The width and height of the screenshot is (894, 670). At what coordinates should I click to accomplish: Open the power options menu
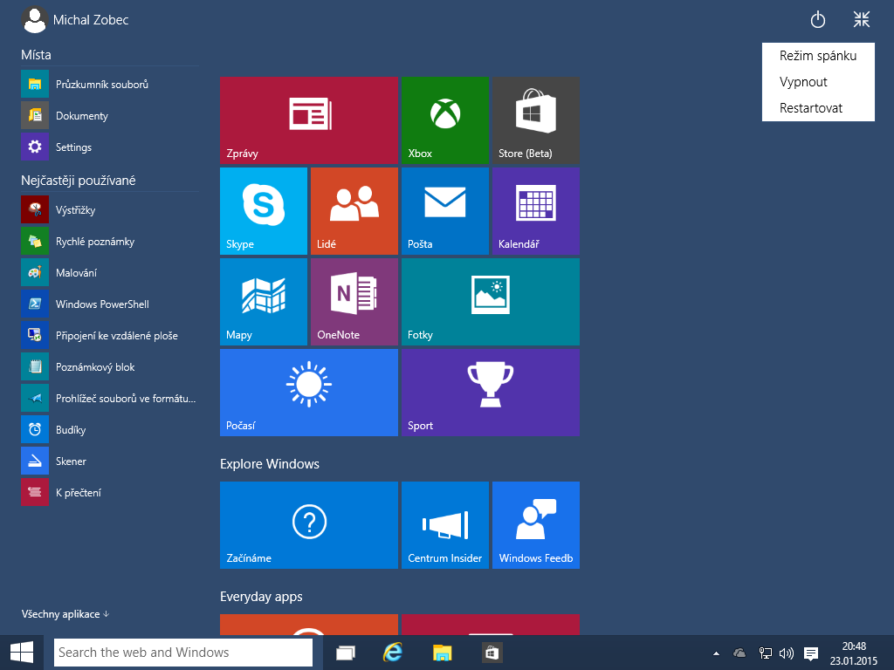(817, 18)
